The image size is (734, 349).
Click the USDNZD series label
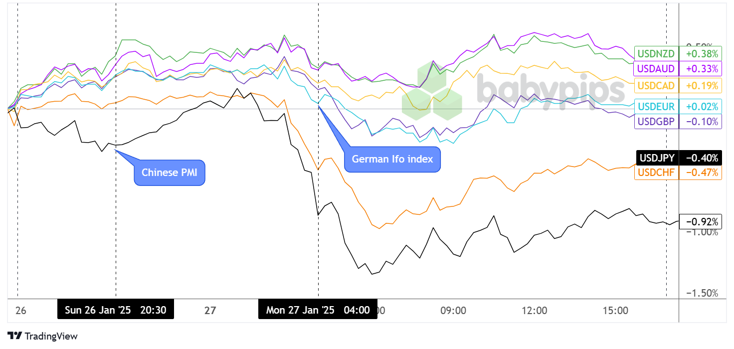click(656, 53)
